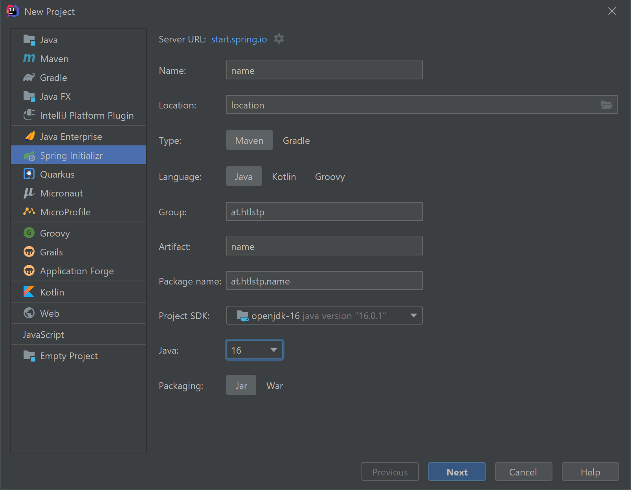Select Groovy as the language
Viewport: 631px width, 490px height.
[330, 176]
